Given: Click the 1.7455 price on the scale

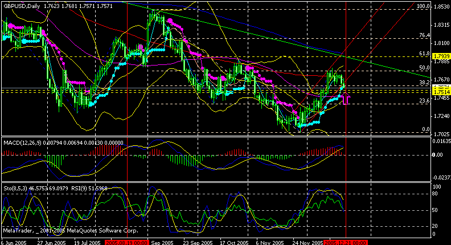Looking at the screenshot, I should (x=442, y=98).
